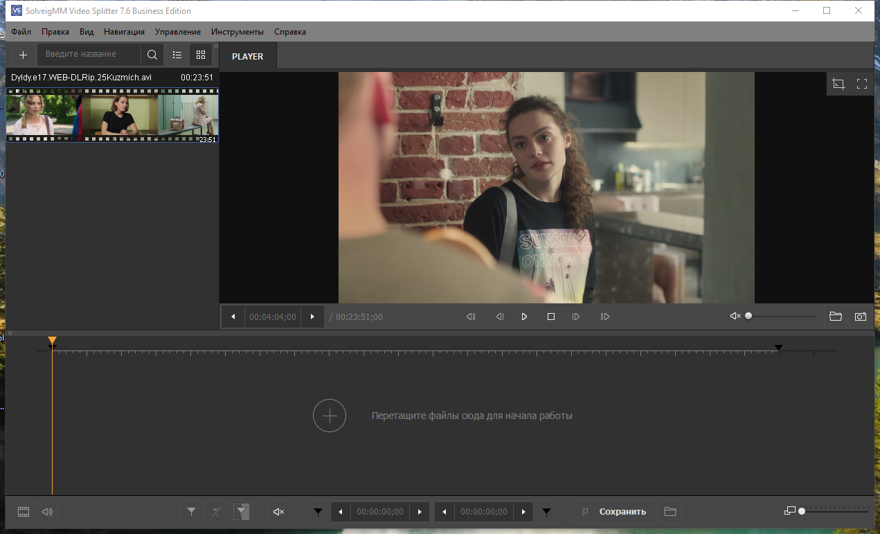Viewport: 880px width, 534px height.
Task: Open the Вид menu
Action: (x=87, y=32)
